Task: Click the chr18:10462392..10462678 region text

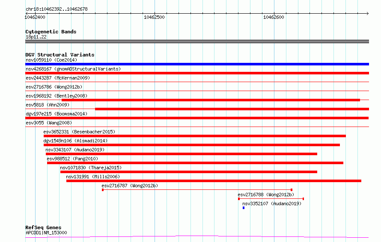Action: tap(57, 9)
